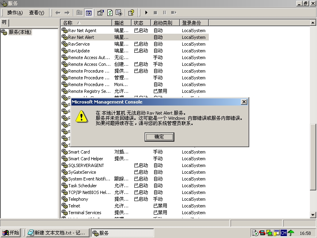The height and width of the screenshot is (238, 317).
Task: Start the service with the play icon
Action: pos(146,13)
